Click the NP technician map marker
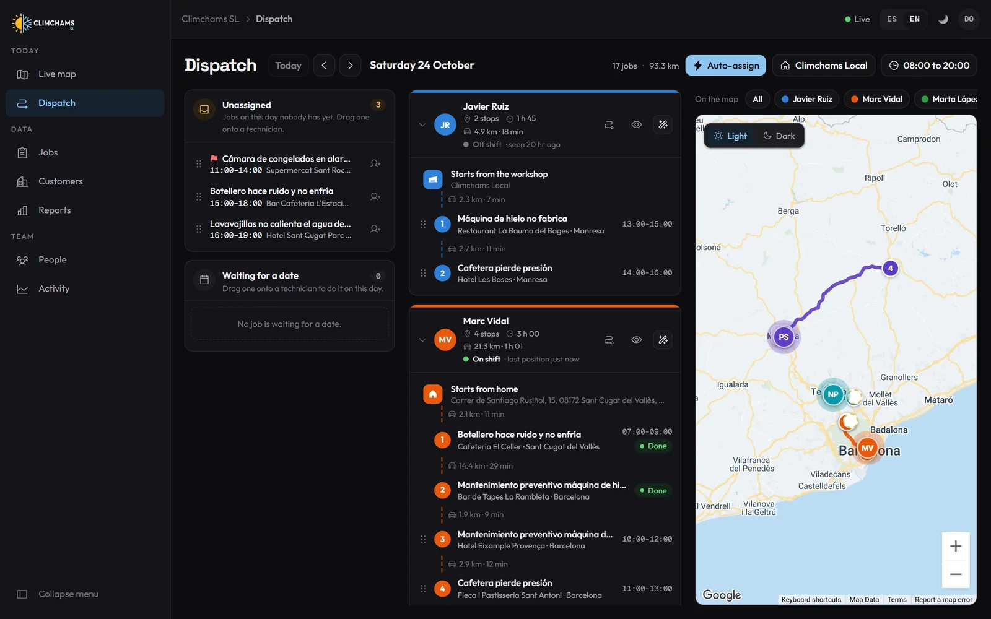Image resolution: width=991 pixels, height=619 pixels. (x=833, y=394)
